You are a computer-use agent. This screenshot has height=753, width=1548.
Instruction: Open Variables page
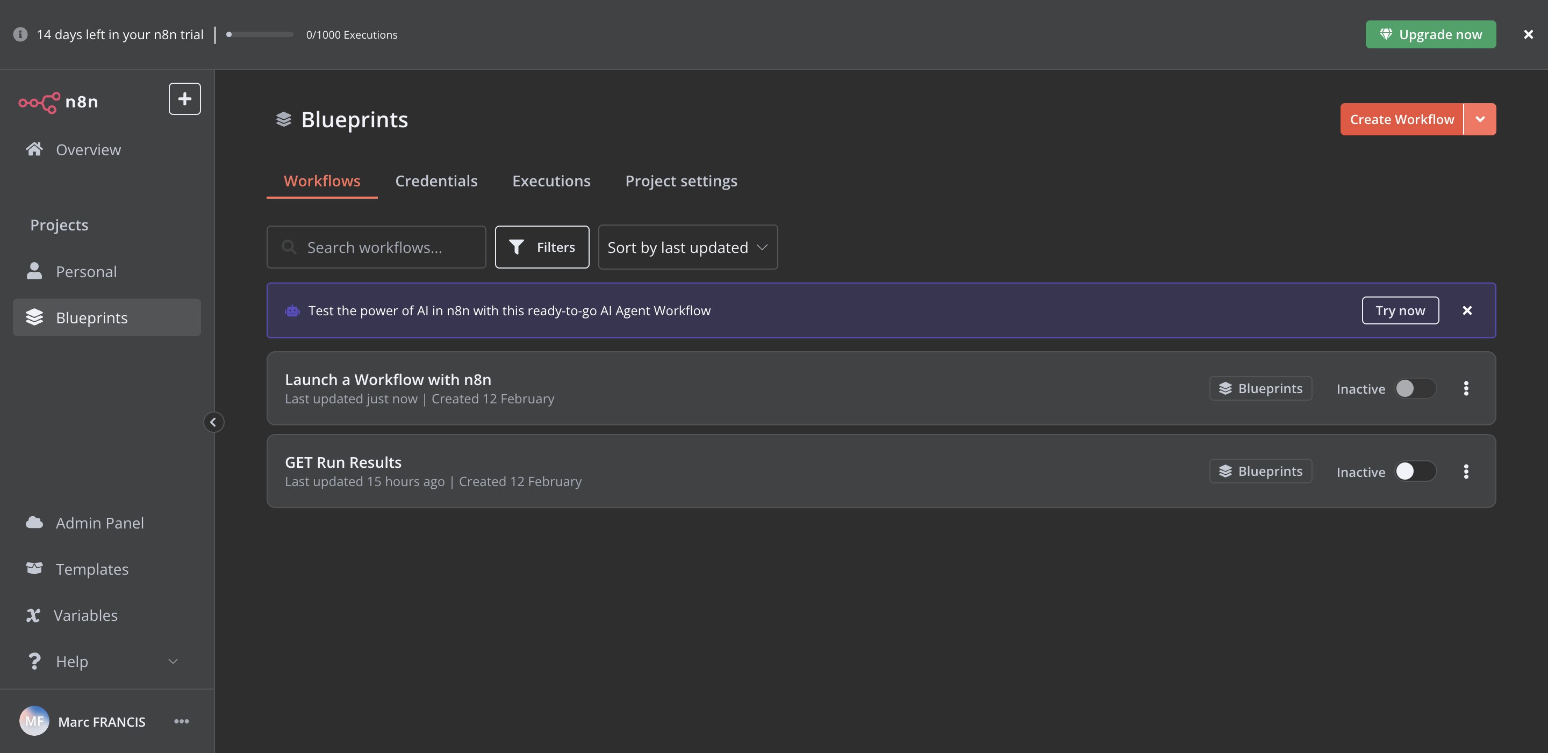pos(106,615)
